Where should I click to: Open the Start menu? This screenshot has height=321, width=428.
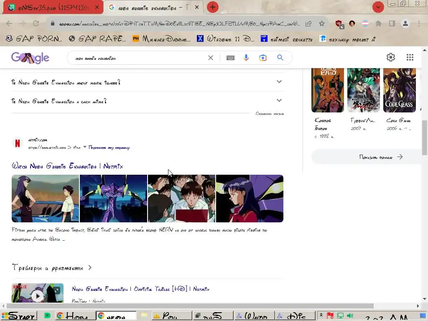[x=19, y=316]
